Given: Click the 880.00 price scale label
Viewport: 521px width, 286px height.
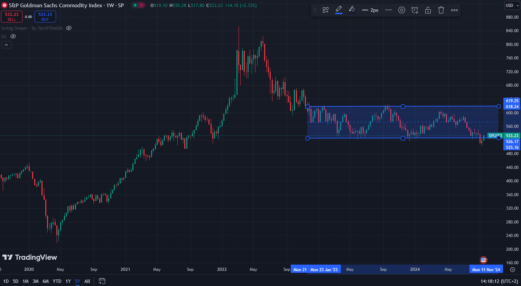Looking at the screenshot, I should coord(512,17).
